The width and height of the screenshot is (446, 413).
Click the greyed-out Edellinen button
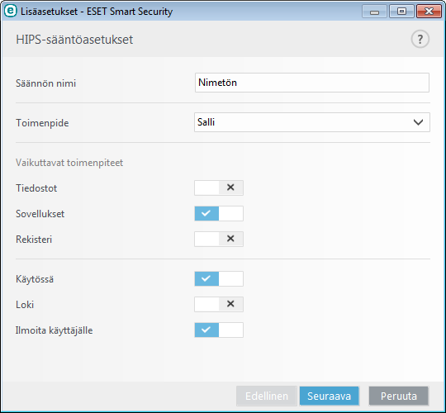267,396
